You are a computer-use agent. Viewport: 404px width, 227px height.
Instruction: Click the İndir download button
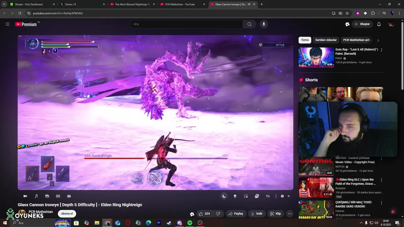pyautogui.click(x=257, y=213)
